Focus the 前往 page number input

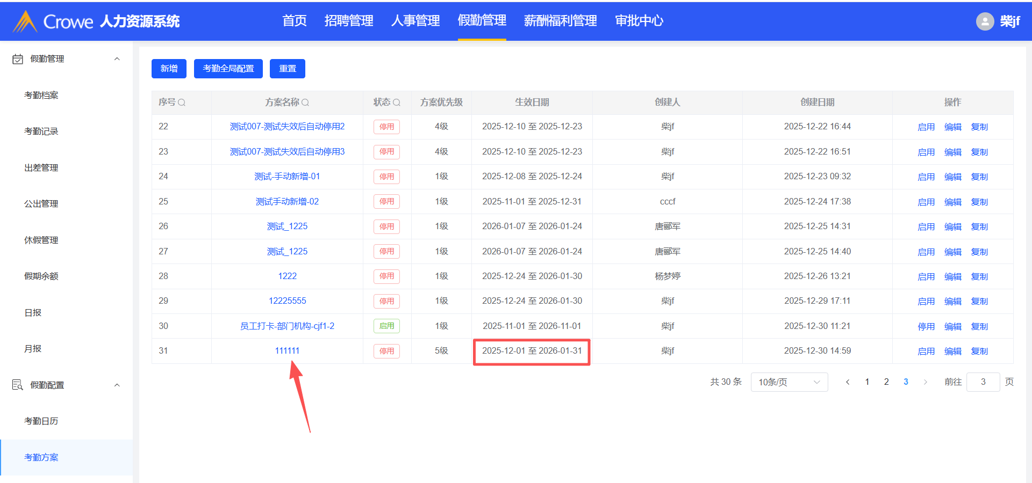pos(983,382)
